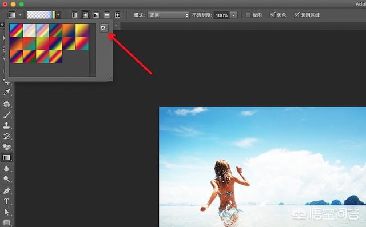Screen dimensions: 366x227
Task: Pick the first rainbow gradient swatch
Action: click(x=16, y=30)
